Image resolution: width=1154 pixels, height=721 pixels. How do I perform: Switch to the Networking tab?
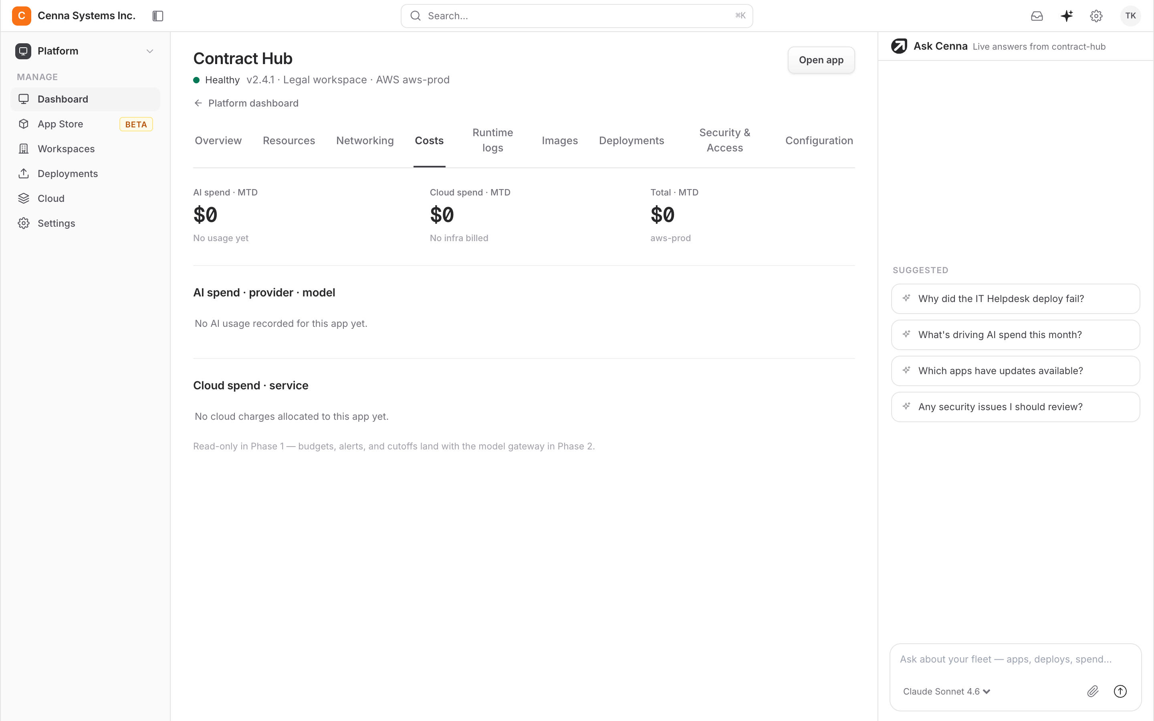[365, 141]
